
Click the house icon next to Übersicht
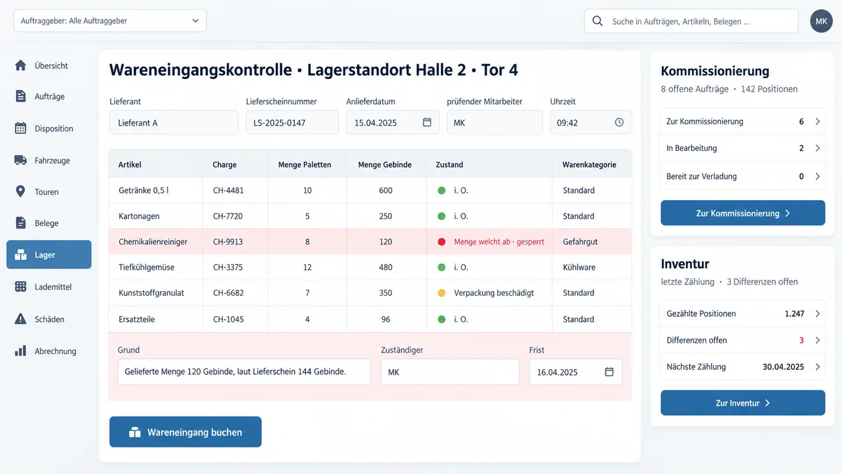pyautogui.click(x=21, y=65)
